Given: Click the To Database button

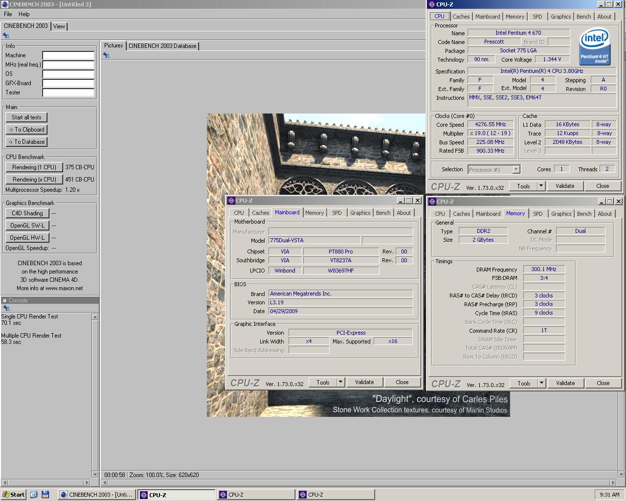Looking at the screenshot, I should [x=26, y=142].
